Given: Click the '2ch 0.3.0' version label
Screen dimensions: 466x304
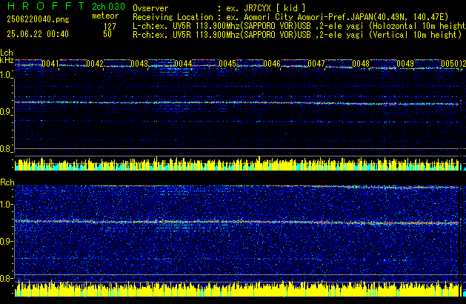Looking at the screenshot, I should pos(108,7).
